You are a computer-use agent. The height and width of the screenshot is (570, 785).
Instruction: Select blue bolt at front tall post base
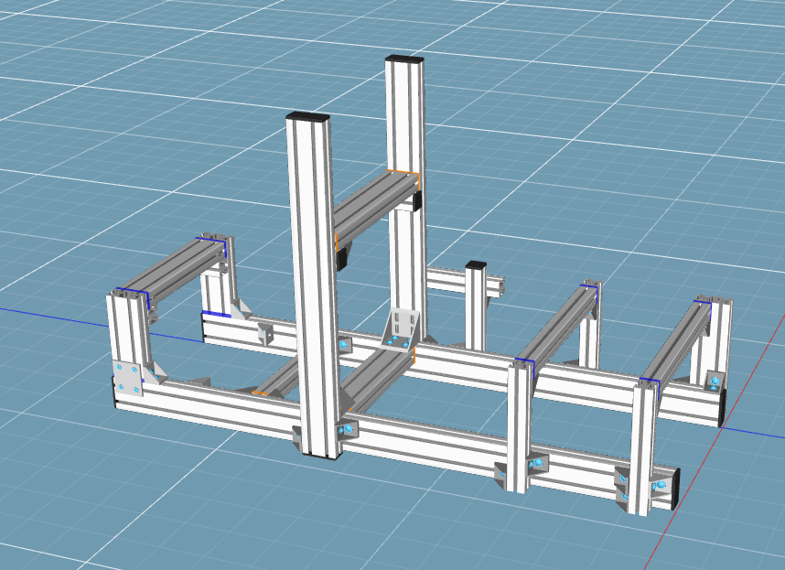pyautogui.click(x=347, y=430)
